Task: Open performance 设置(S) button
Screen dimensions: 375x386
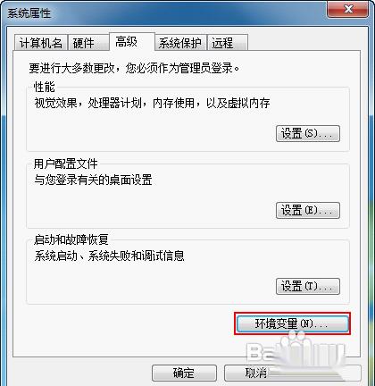Action: (x=308, y=134)
